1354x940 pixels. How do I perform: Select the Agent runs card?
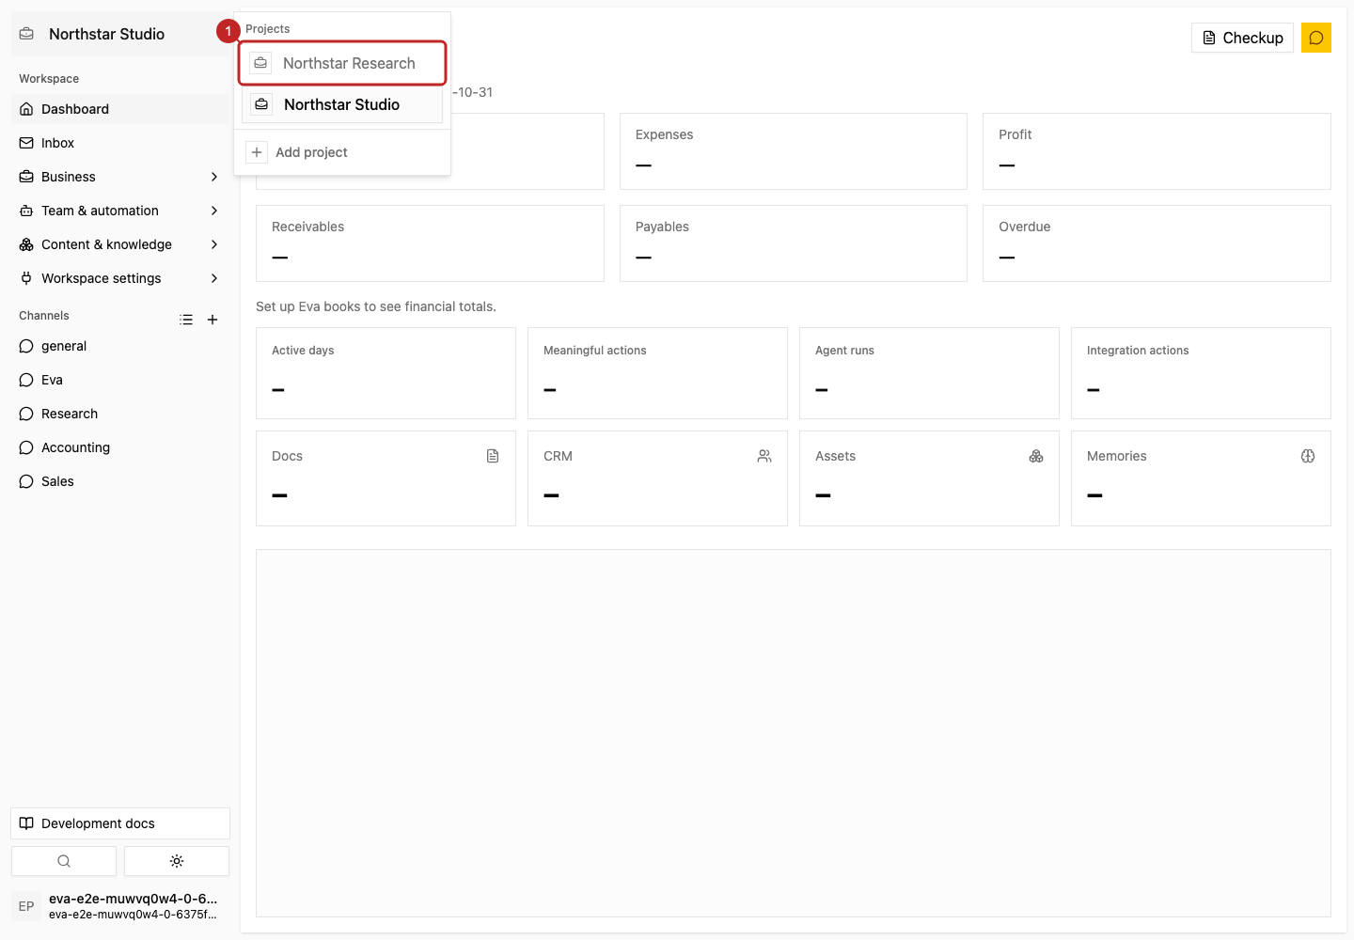(x=929, y=373)
